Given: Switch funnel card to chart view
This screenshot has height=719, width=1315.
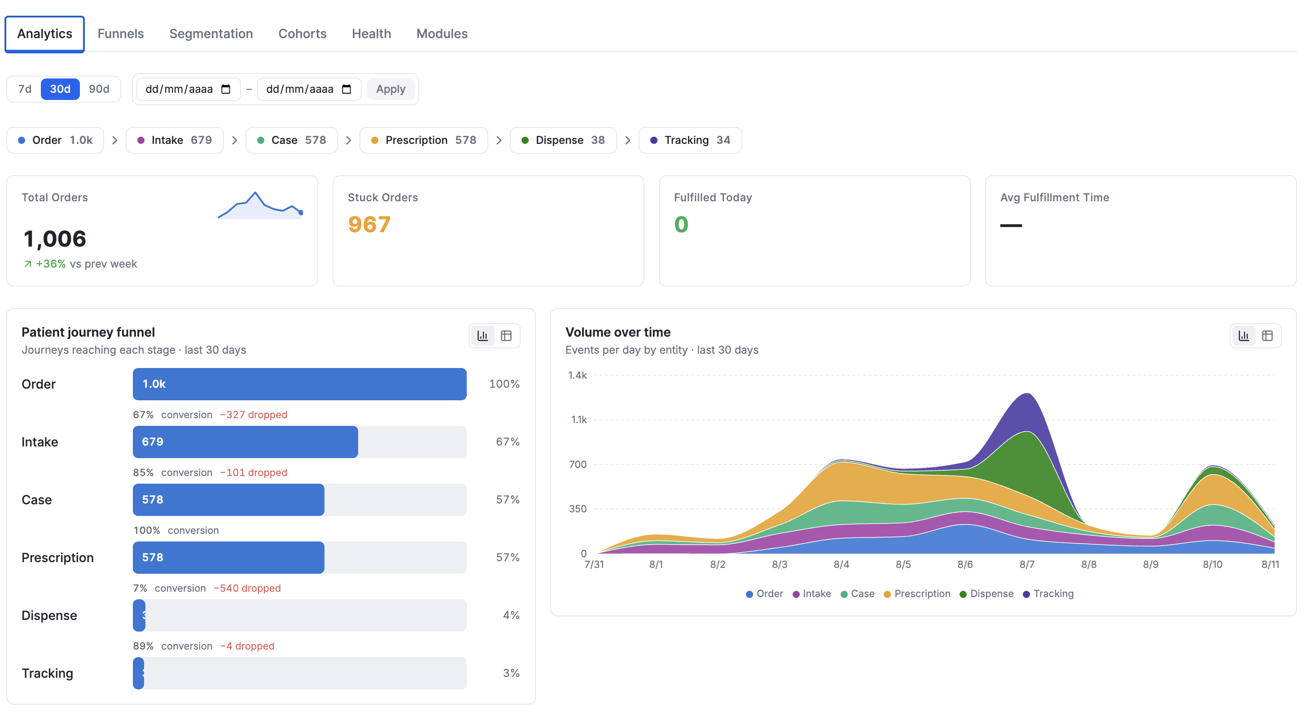Looking at the screenshot, I should click(x=482, y=336).
